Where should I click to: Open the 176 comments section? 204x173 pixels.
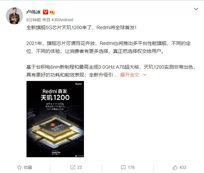pyautogui.click(x=131, y=167)
